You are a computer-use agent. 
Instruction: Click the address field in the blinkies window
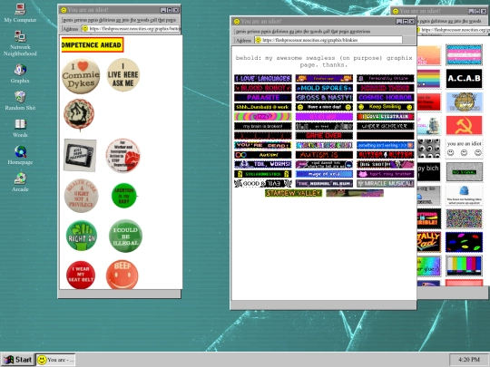pos(328,40)
